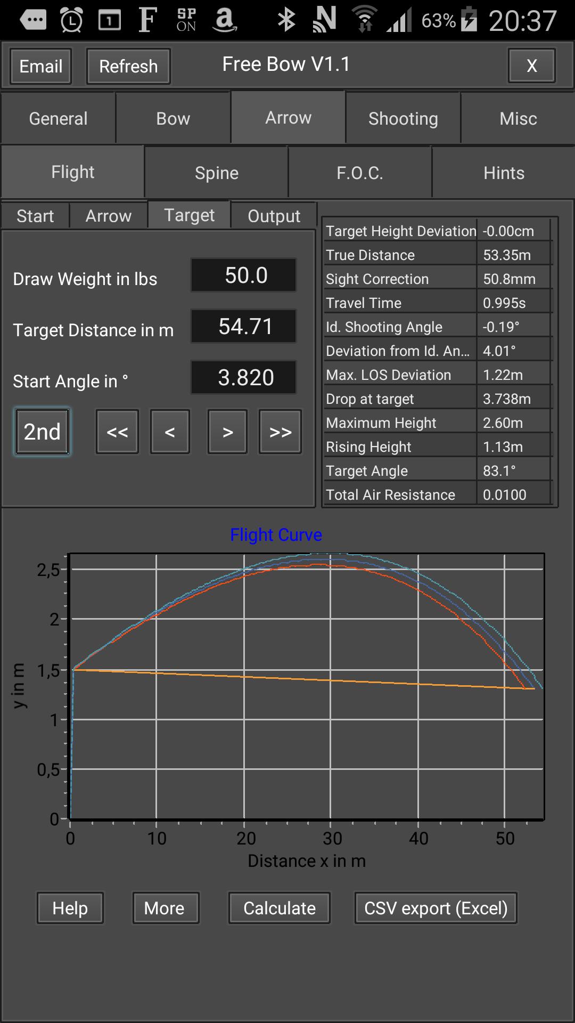Toggle the 2nd button

point(42,432)
